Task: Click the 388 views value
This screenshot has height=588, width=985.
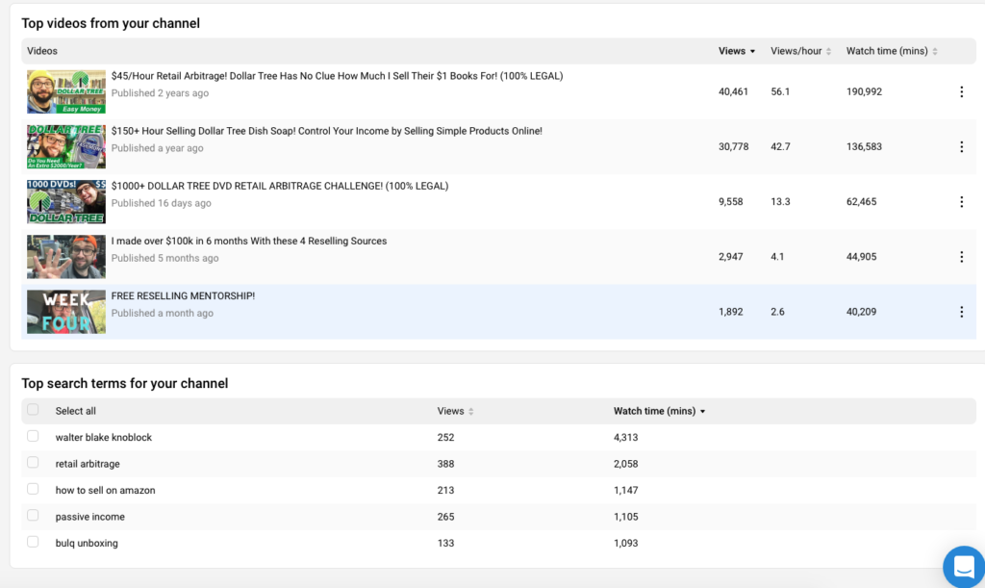Action: pos(445,464)
